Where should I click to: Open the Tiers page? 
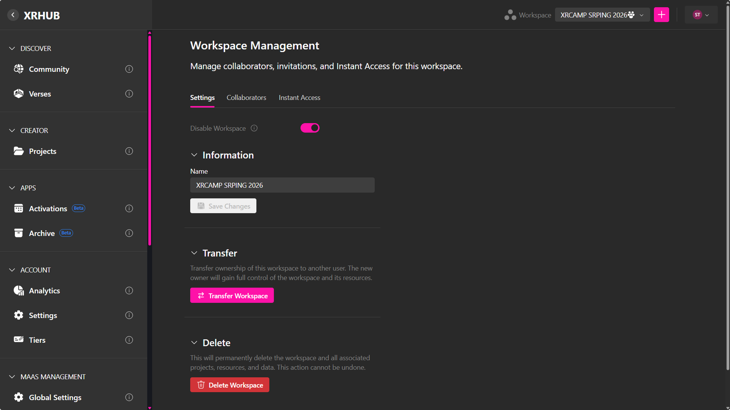pos(37,340)
